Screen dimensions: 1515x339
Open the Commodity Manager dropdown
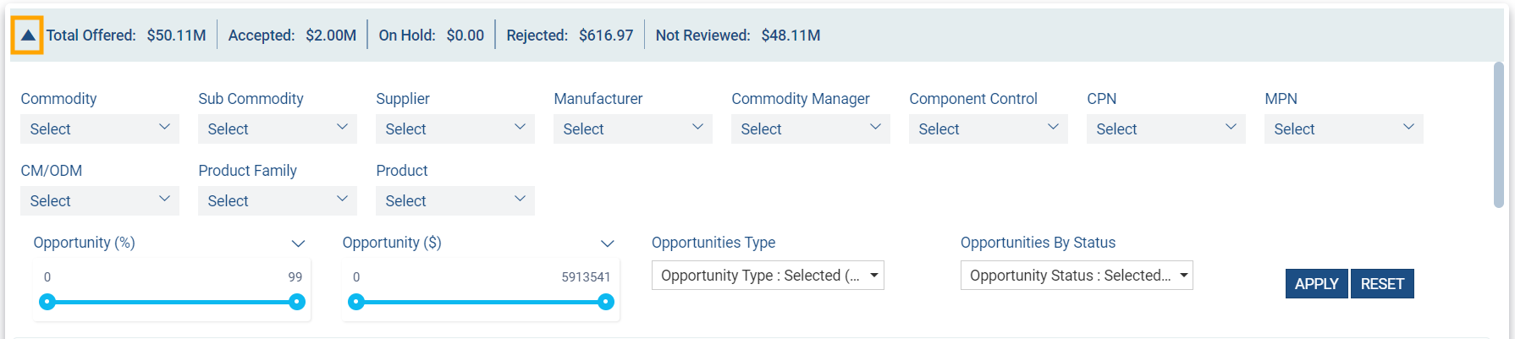[x=810, y=128]
